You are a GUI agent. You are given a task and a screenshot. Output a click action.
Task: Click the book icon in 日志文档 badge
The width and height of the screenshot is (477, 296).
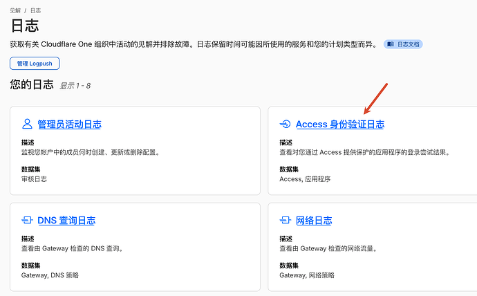tap(391, 44)
